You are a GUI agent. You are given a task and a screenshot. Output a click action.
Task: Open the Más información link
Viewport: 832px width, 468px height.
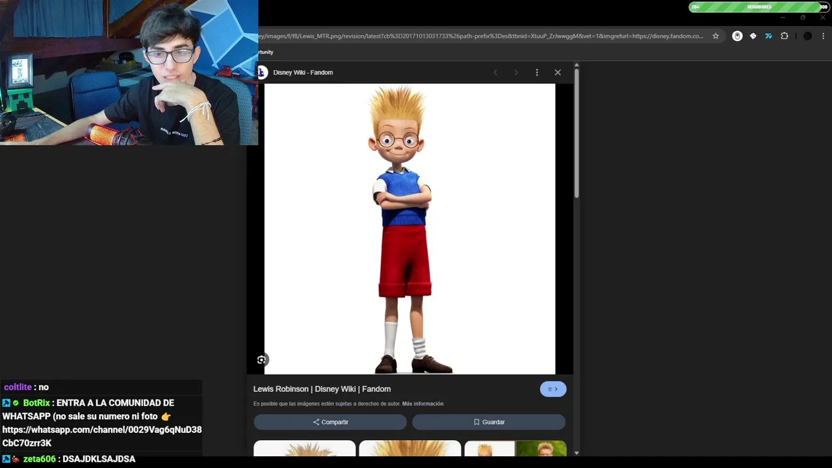pos(422,404)
